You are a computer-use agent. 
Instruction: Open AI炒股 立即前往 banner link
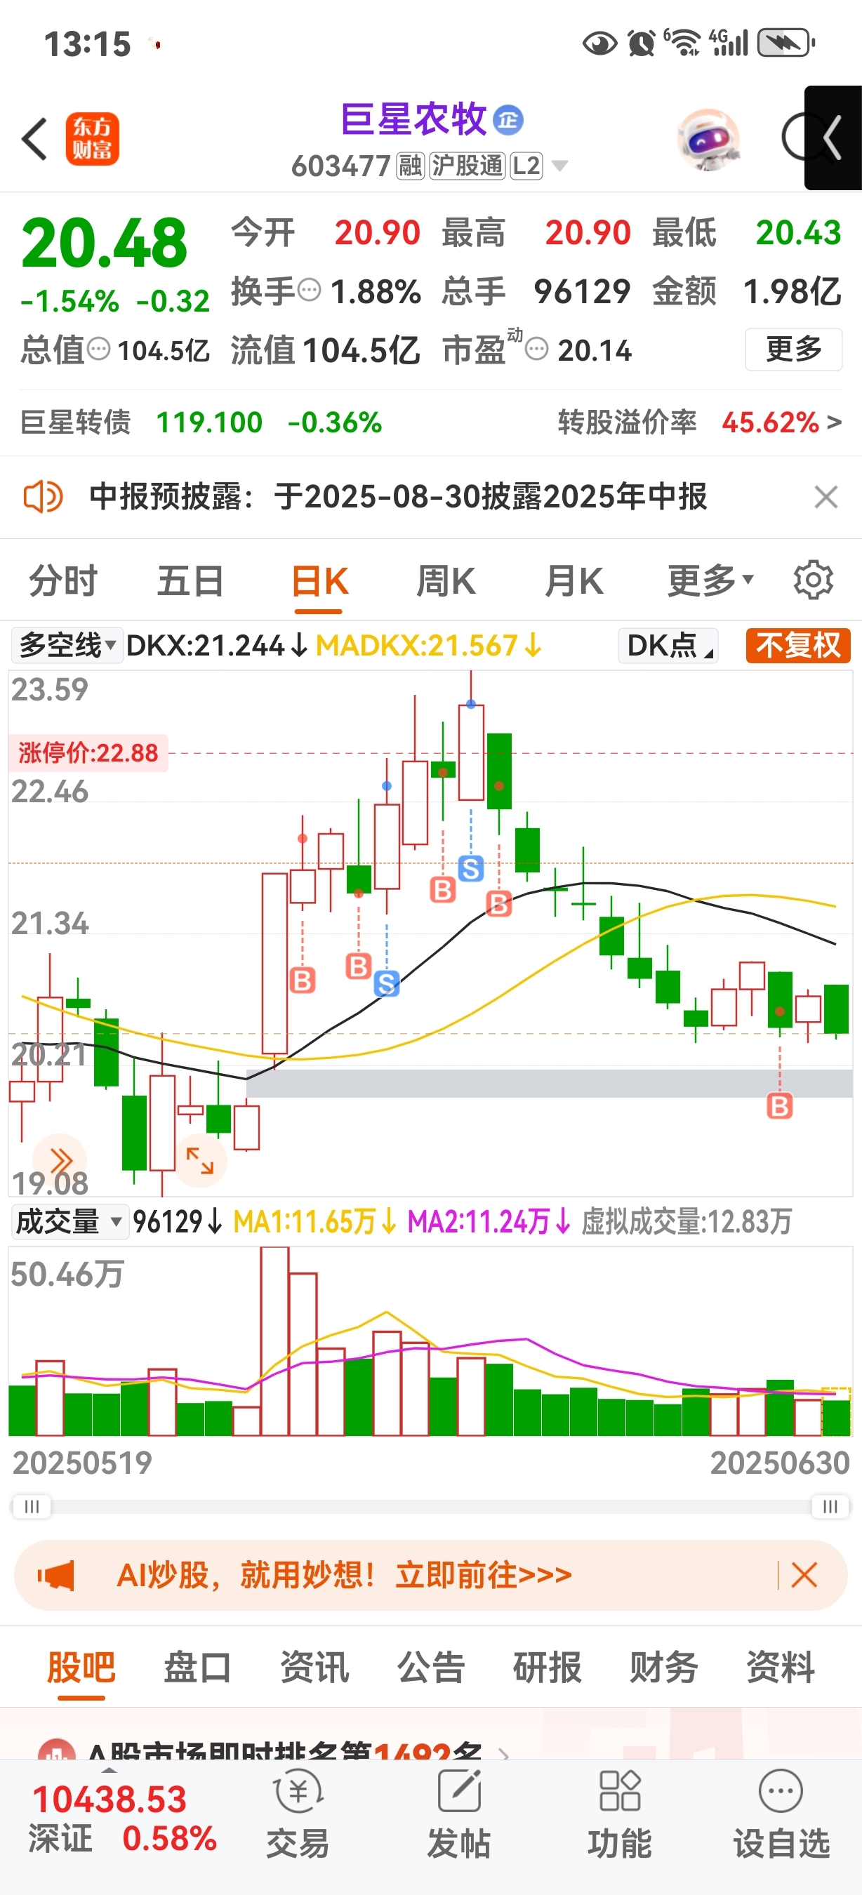click(344, 1575)
